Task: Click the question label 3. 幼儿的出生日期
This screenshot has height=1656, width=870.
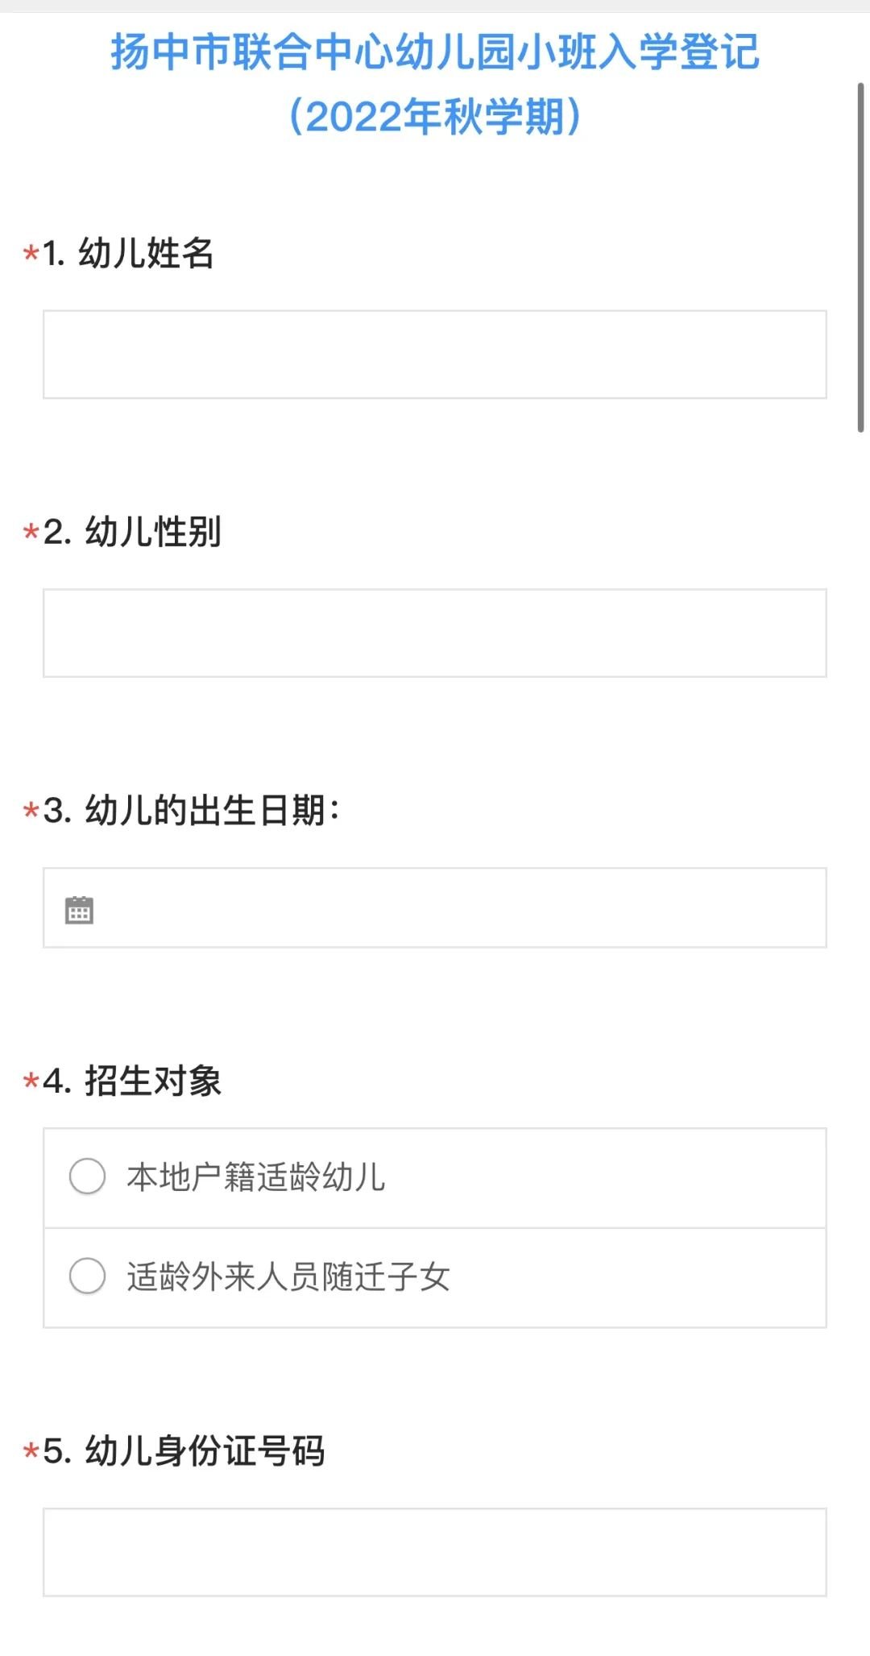Action: point(192,811)
